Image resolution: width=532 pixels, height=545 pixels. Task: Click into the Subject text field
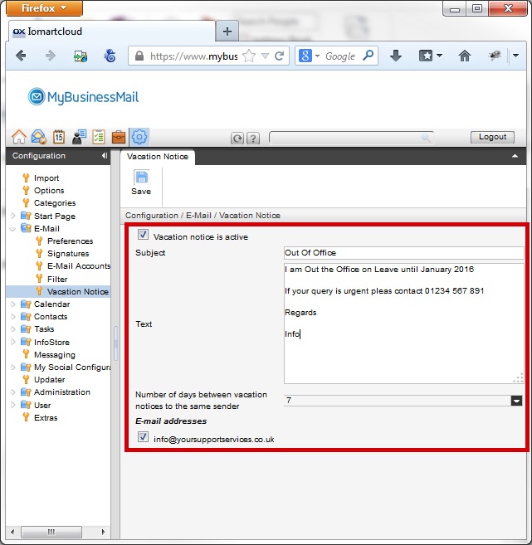[x=403, y=253]
